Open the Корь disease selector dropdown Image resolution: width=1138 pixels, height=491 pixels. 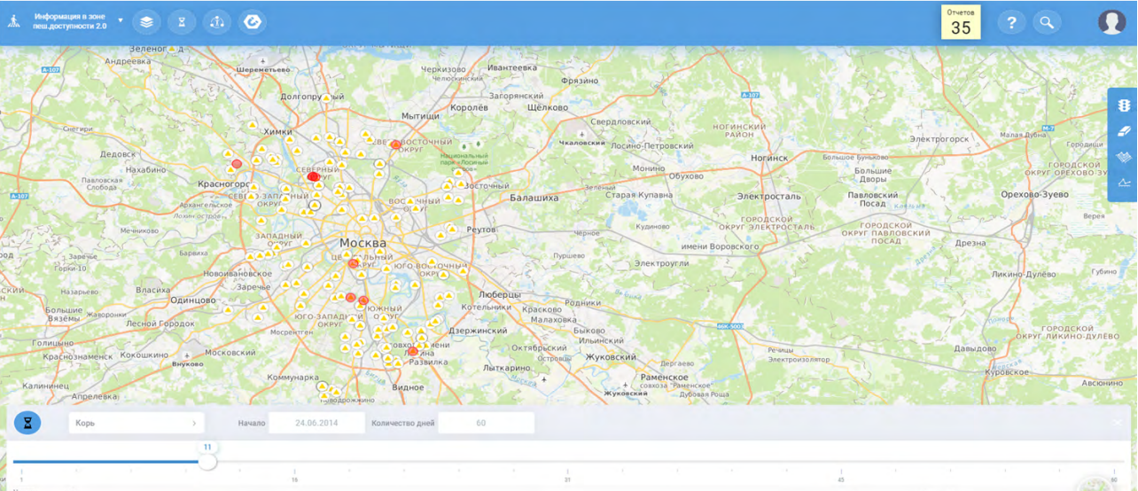point(136,423)
